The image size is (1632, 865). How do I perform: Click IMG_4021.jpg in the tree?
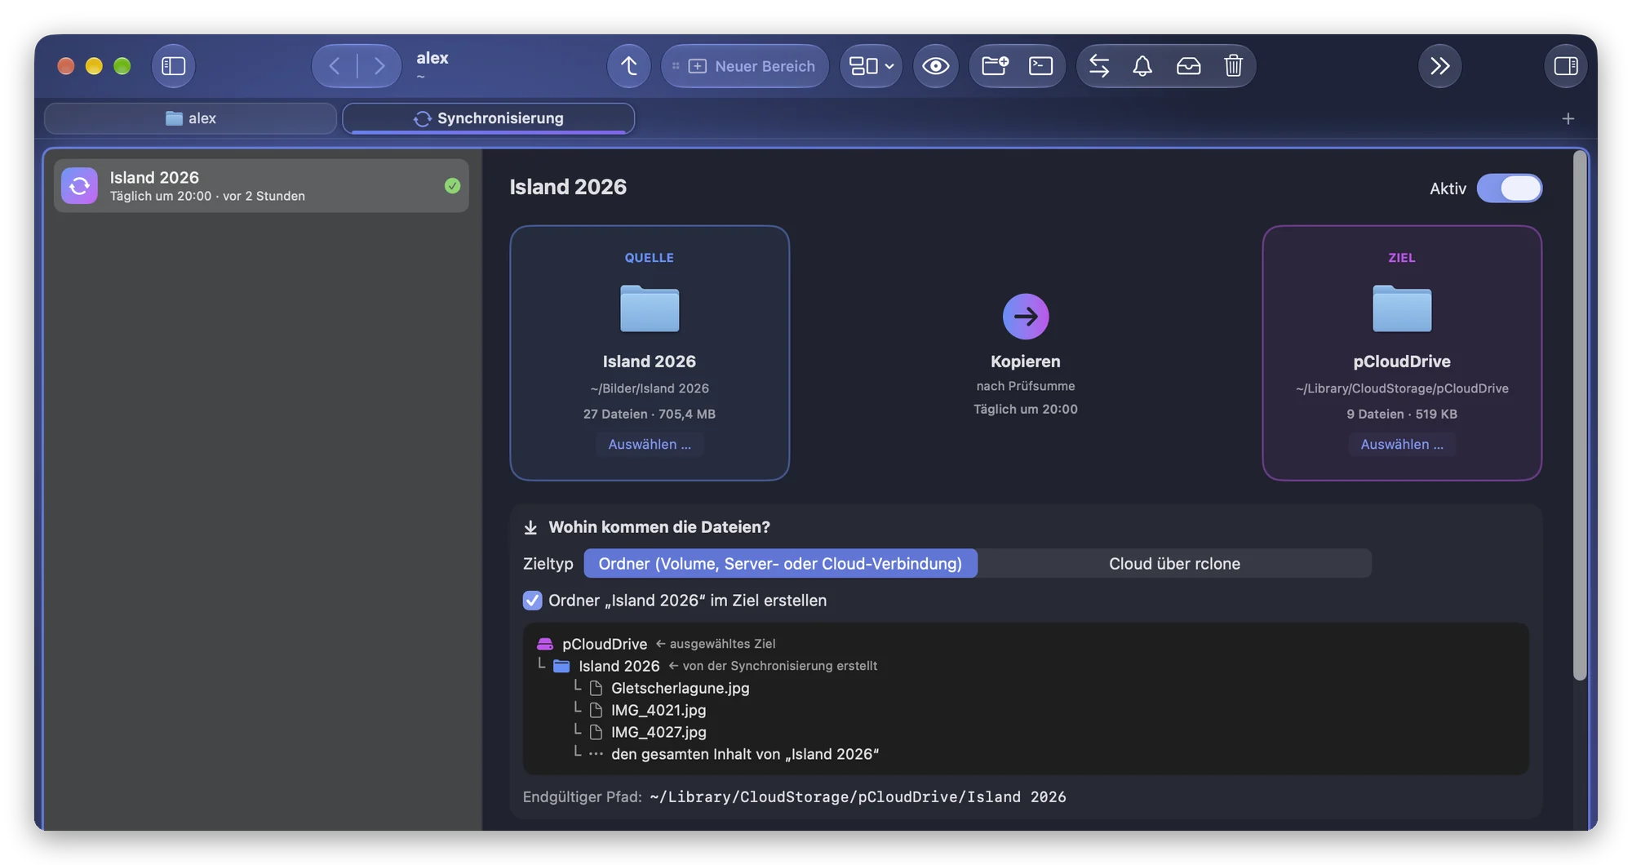[659, 710]
